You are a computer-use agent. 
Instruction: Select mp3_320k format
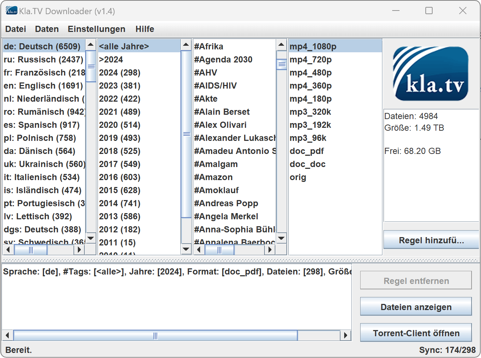pos(310,112)
